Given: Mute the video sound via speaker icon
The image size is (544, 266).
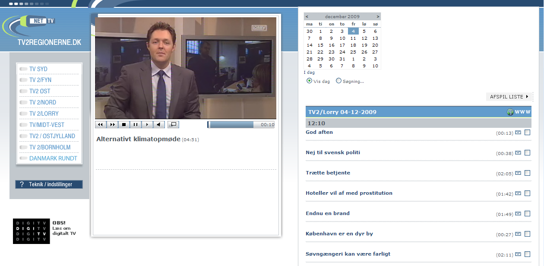Looking at the screenshot, I should (x=159, y=125).
